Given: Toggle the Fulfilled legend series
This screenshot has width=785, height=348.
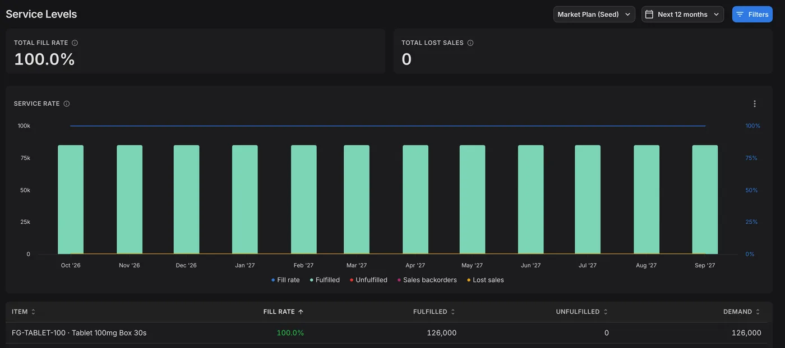Looking at the screenshot, I should pos(325,280).
